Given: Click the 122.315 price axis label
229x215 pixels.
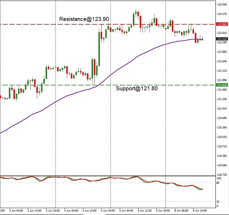Looking at the screenshot, I should pos(222,71).
